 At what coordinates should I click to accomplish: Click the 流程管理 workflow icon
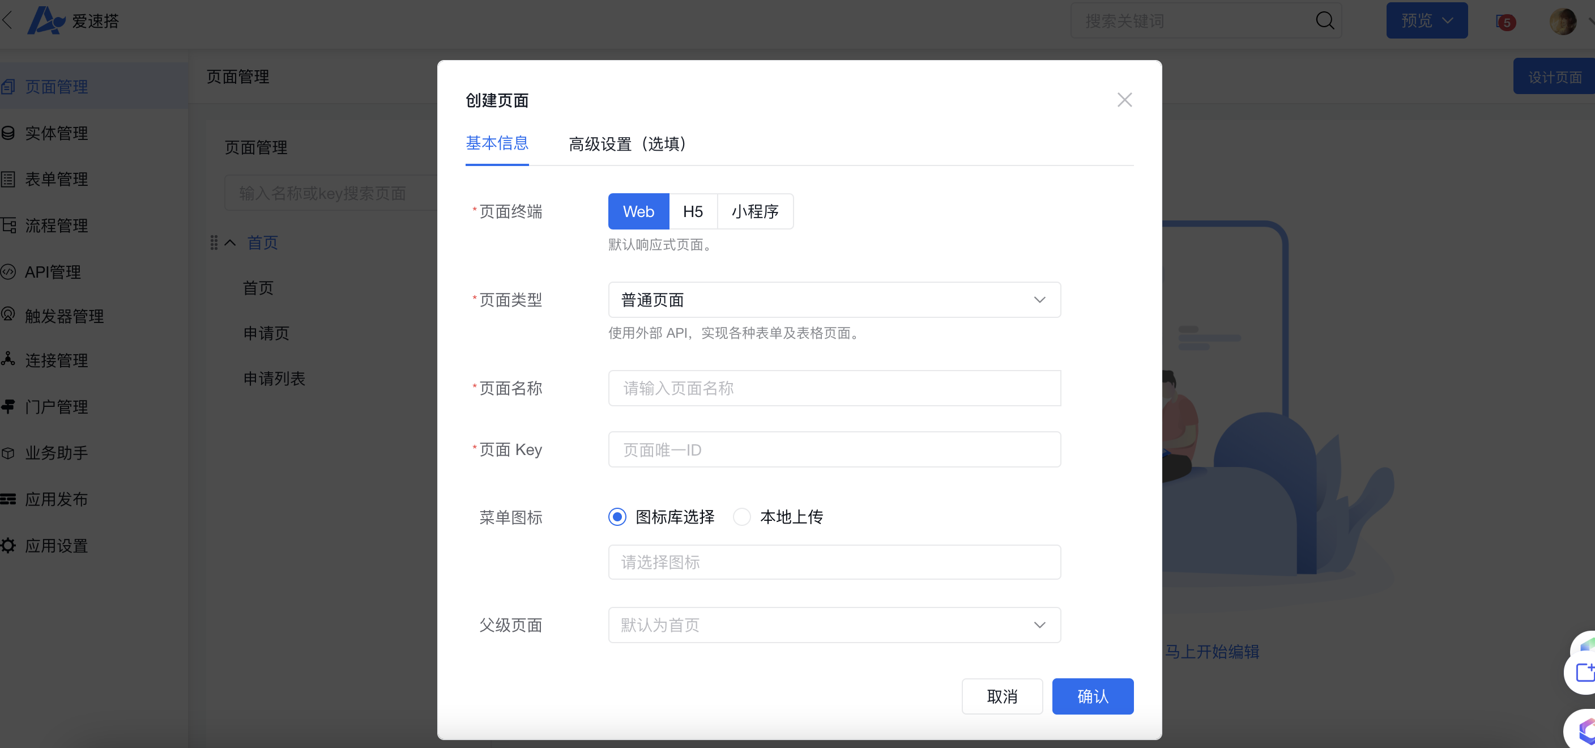8,225
